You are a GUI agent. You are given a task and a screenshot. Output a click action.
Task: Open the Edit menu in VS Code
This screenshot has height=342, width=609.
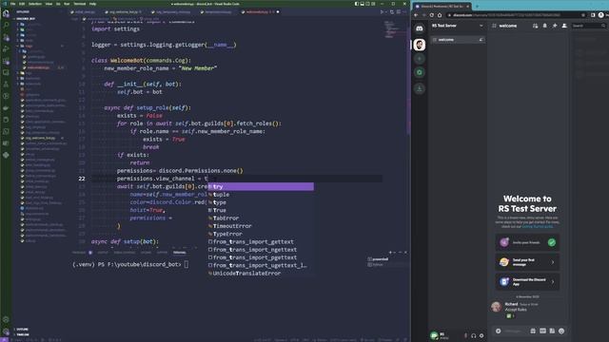22,4
